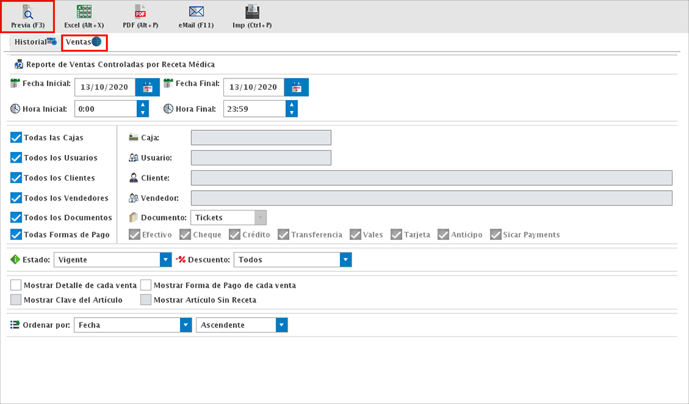
Task: Send report via eMail icon
Action: coord(196,16)
